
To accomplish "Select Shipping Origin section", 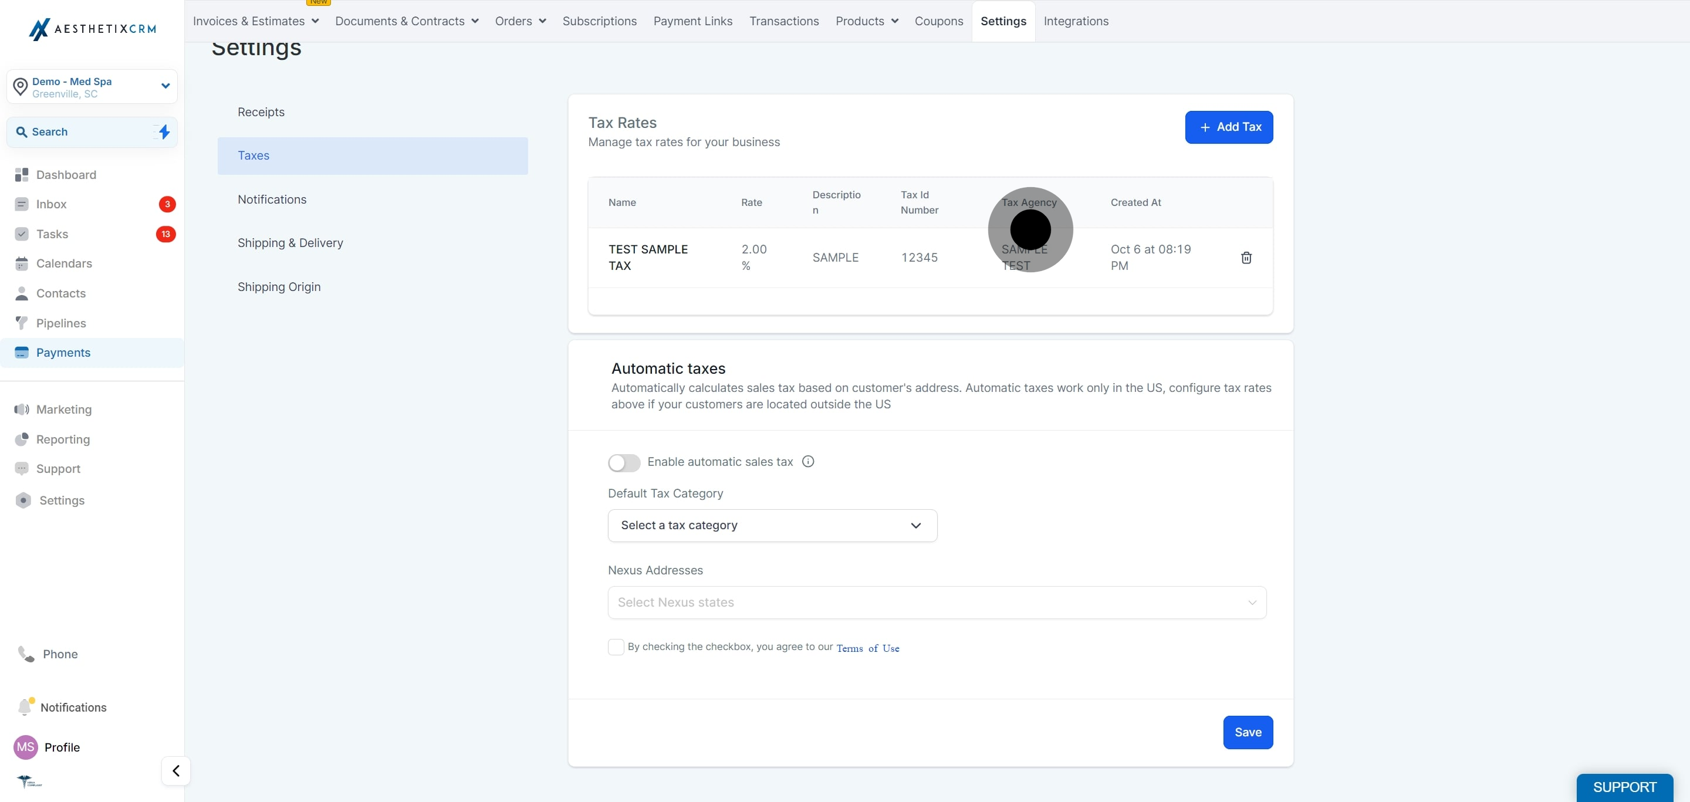I will click(x=373, y=286).
